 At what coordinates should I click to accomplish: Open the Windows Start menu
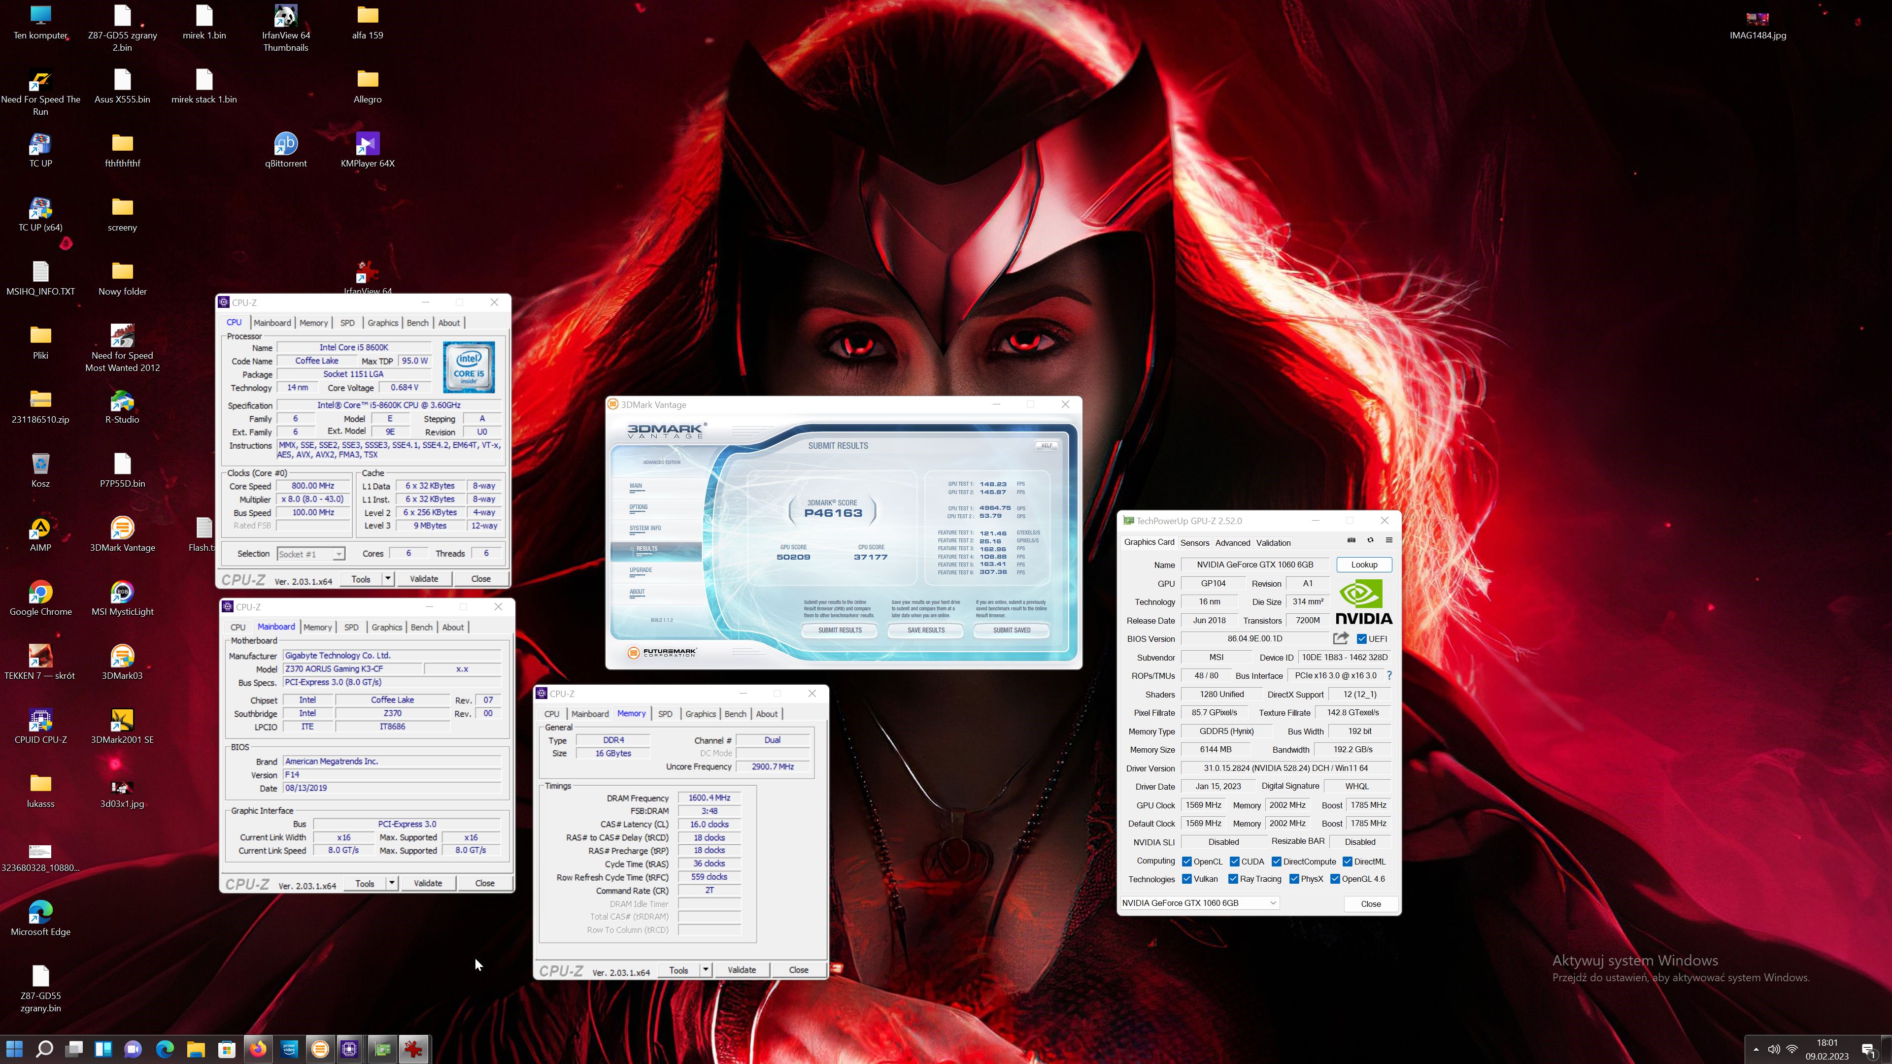coord(14,1049)
